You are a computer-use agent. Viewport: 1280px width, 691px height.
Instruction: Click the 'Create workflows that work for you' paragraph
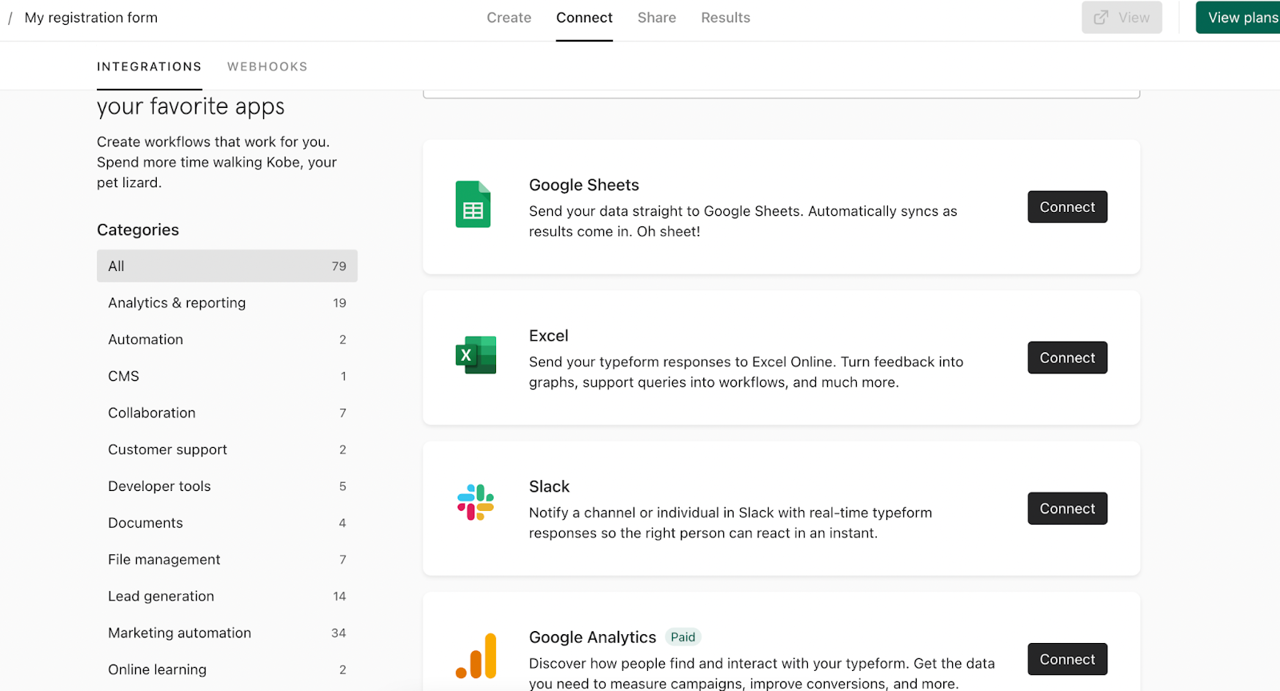(x=217, y=162)
